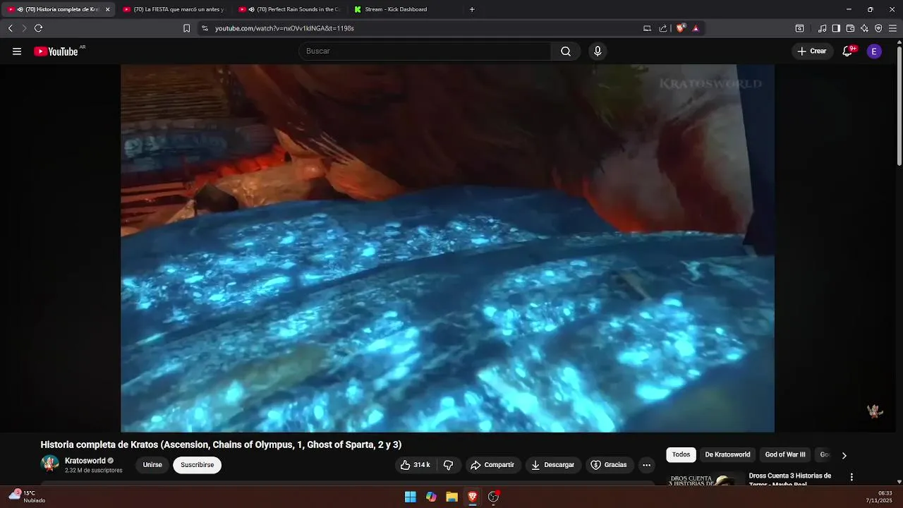Switch to Stream - Kick Dashboard tab
Viewport: 903px width, 508px height.
click(406, 9)
